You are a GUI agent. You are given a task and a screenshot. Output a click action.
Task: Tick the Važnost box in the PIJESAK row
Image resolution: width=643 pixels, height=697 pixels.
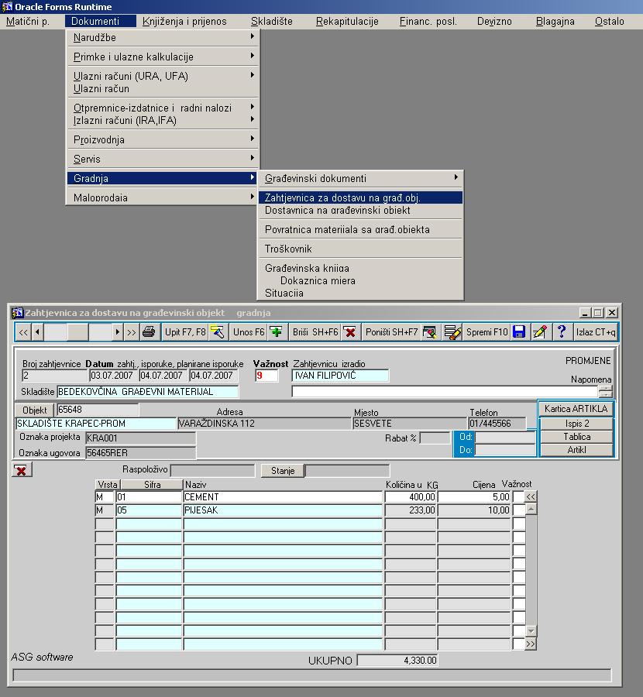[x=518, y=510]
